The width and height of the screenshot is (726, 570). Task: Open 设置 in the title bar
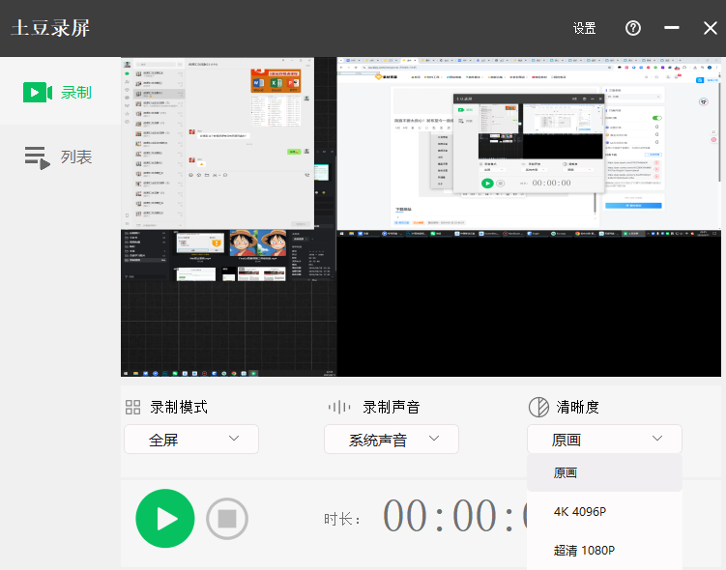tap(584, 28)
